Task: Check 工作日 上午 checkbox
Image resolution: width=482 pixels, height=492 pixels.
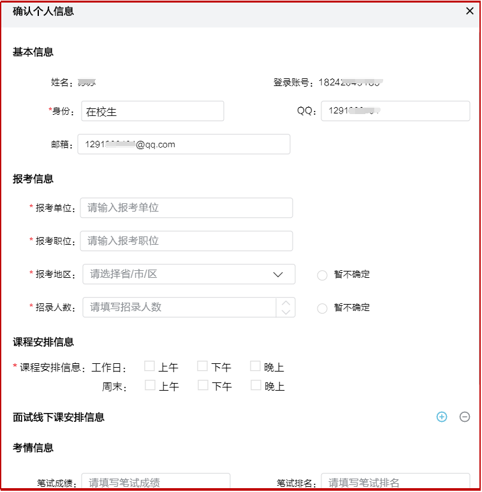Action: (x=149, y=366)
